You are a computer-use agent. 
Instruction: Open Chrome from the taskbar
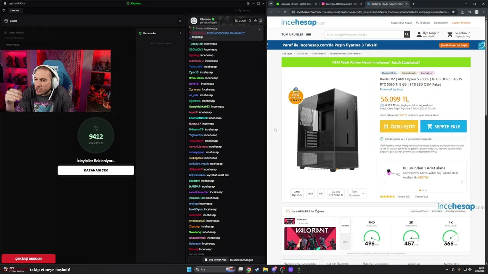click(249, 269)
